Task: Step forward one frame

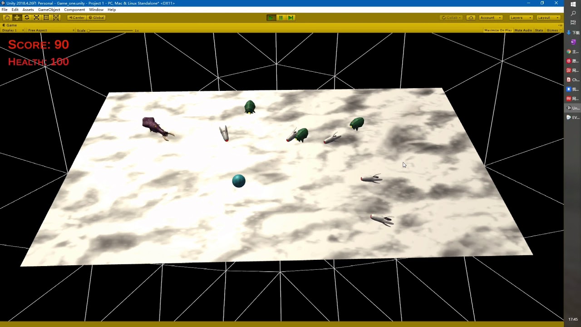Action: click(291, 17)
